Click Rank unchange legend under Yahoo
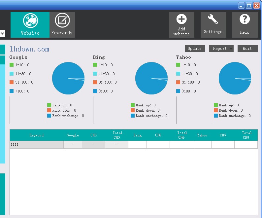The image size is (262, 218). click(232, 116)
